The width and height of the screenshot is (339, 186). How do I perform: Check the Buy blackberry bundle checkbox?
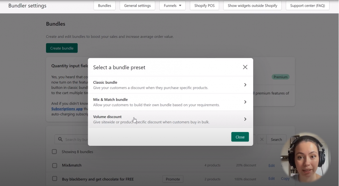click(55, 179)
